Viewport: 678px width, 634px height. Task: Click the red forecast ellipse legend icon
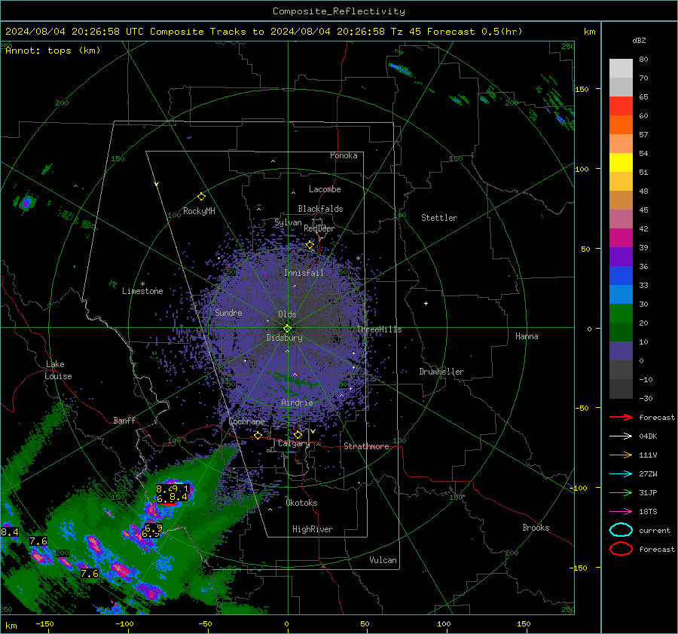tap(621, 549)
